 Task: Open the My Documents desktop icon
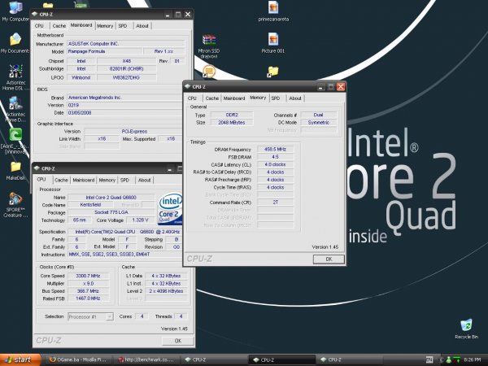pyautogui.click(x=14, y=40)
